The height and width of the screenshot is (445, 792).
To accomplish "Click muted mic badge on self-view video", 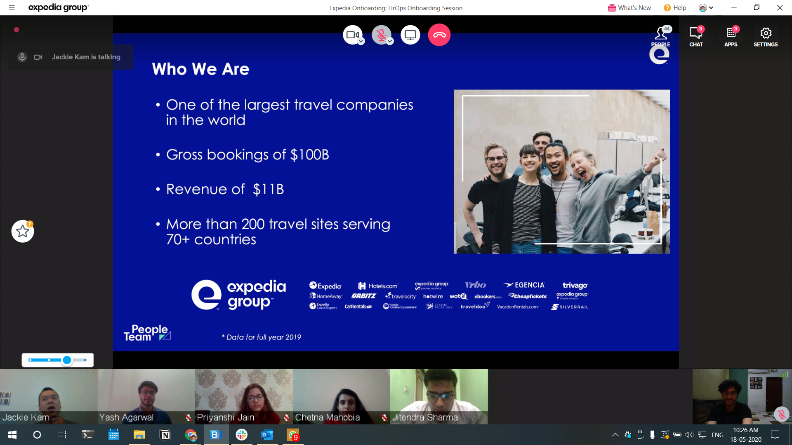I will tap(781, 415).
